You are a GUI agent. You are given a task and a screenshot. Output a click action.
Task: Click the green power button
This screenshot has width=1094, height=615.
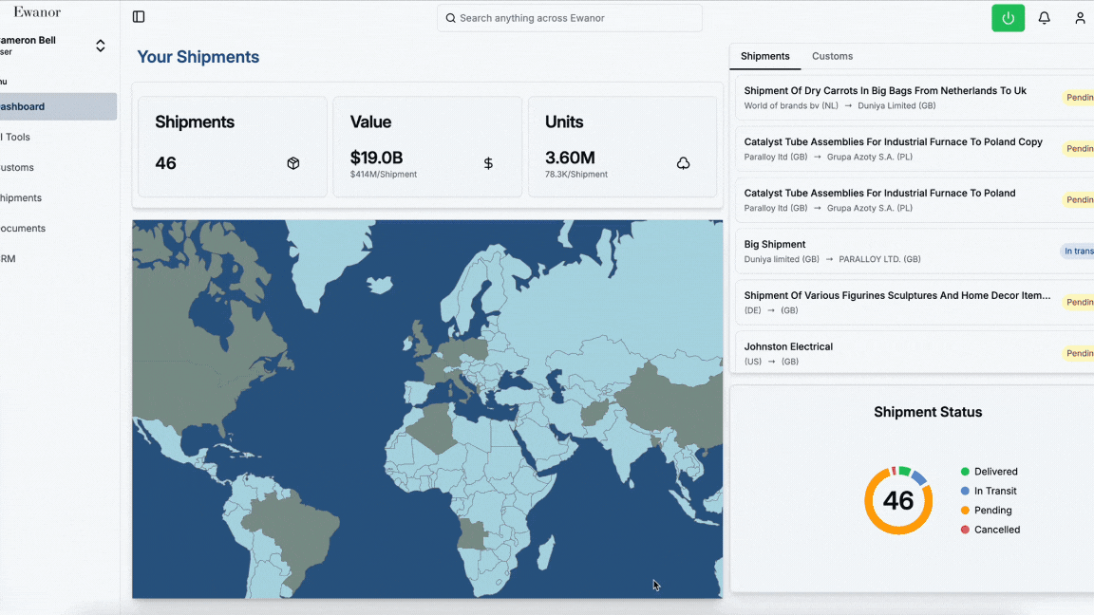coord(1008,18)
